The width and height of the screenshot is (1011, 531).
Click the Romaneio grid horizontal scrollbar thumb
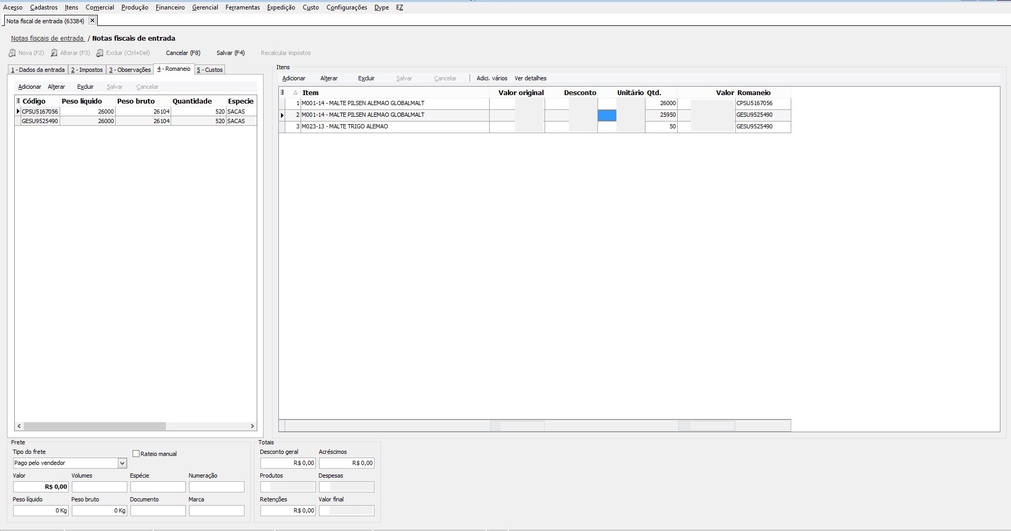pyautogui.click(x=95, y=426)
